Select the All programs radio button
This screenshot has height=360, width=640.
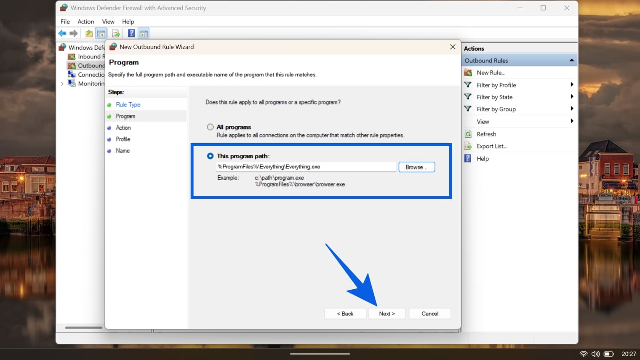[x=210, y=127]
